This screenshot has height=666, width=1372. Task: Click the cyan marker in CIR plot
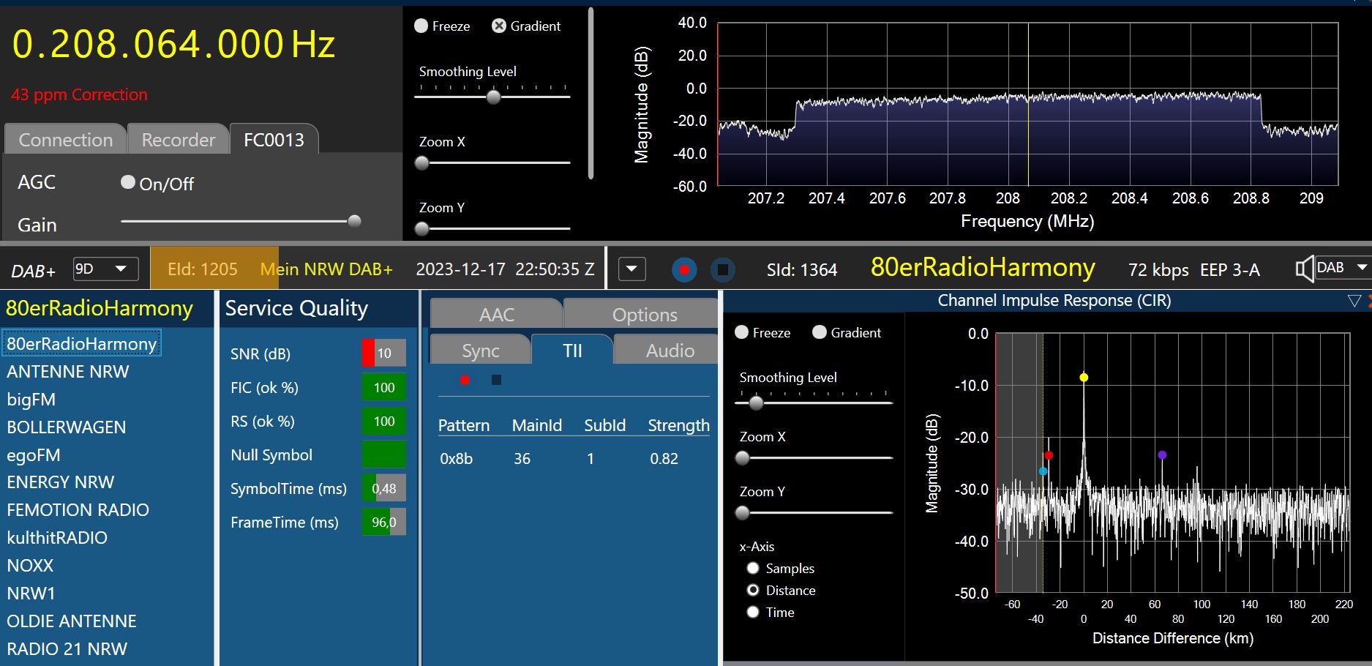pos(1043,471)
